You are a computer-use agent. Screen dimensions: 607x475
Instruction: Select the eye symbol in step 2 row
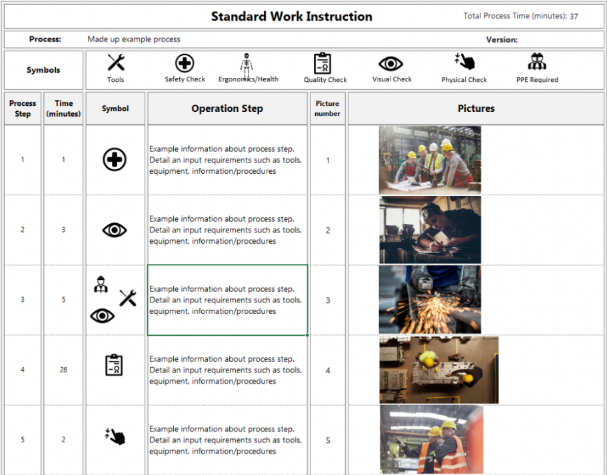coord(115,230)
